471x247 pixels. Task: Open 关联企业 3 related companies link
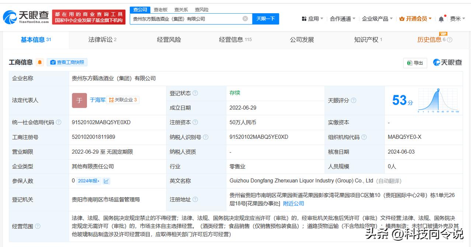click(x=123, y=100)
